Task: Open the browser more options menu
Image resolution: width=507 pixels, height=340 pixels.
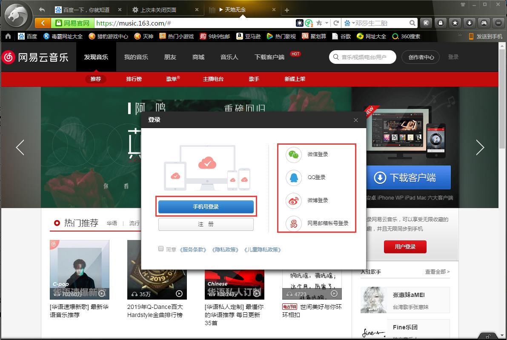Action: (x=498, y=23)
